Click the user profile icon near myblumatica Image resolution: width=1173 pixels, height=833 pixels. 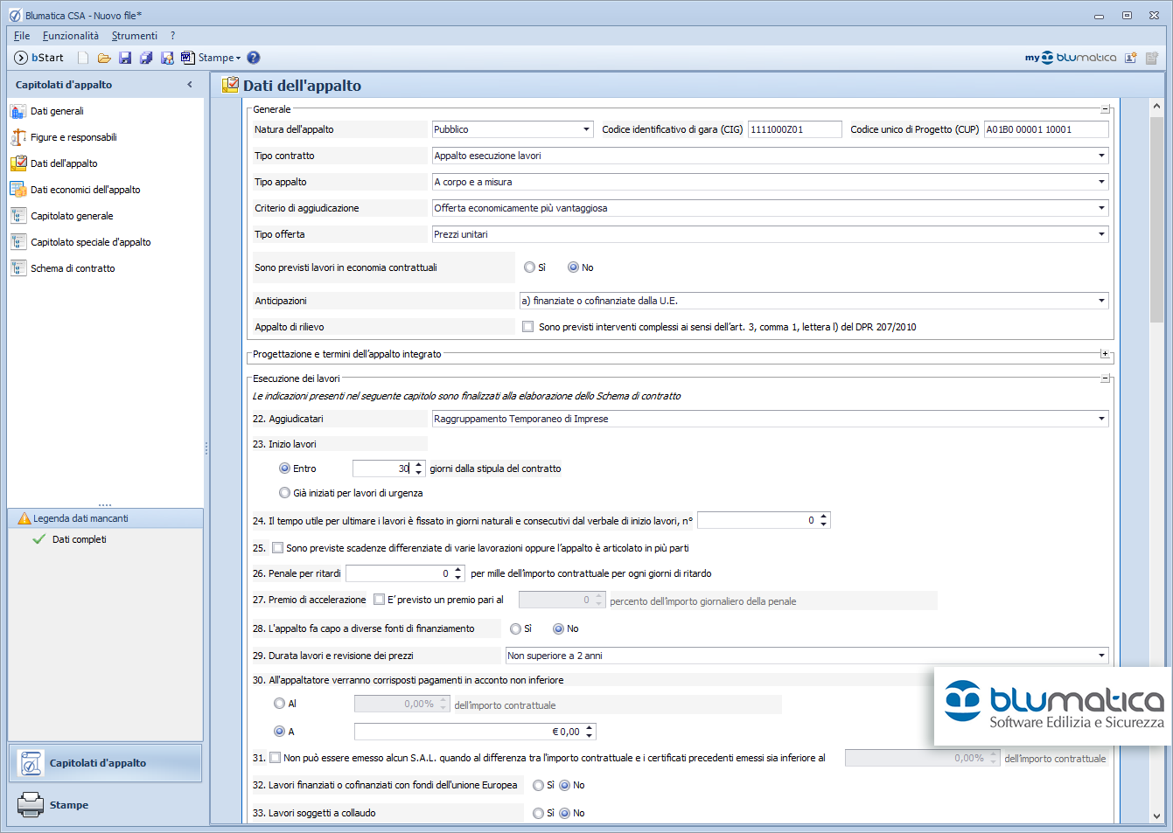point(1130,58)
